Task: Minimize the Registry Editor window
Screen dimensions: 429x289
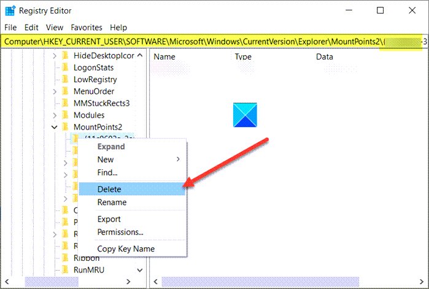Action: coord(349,10)
